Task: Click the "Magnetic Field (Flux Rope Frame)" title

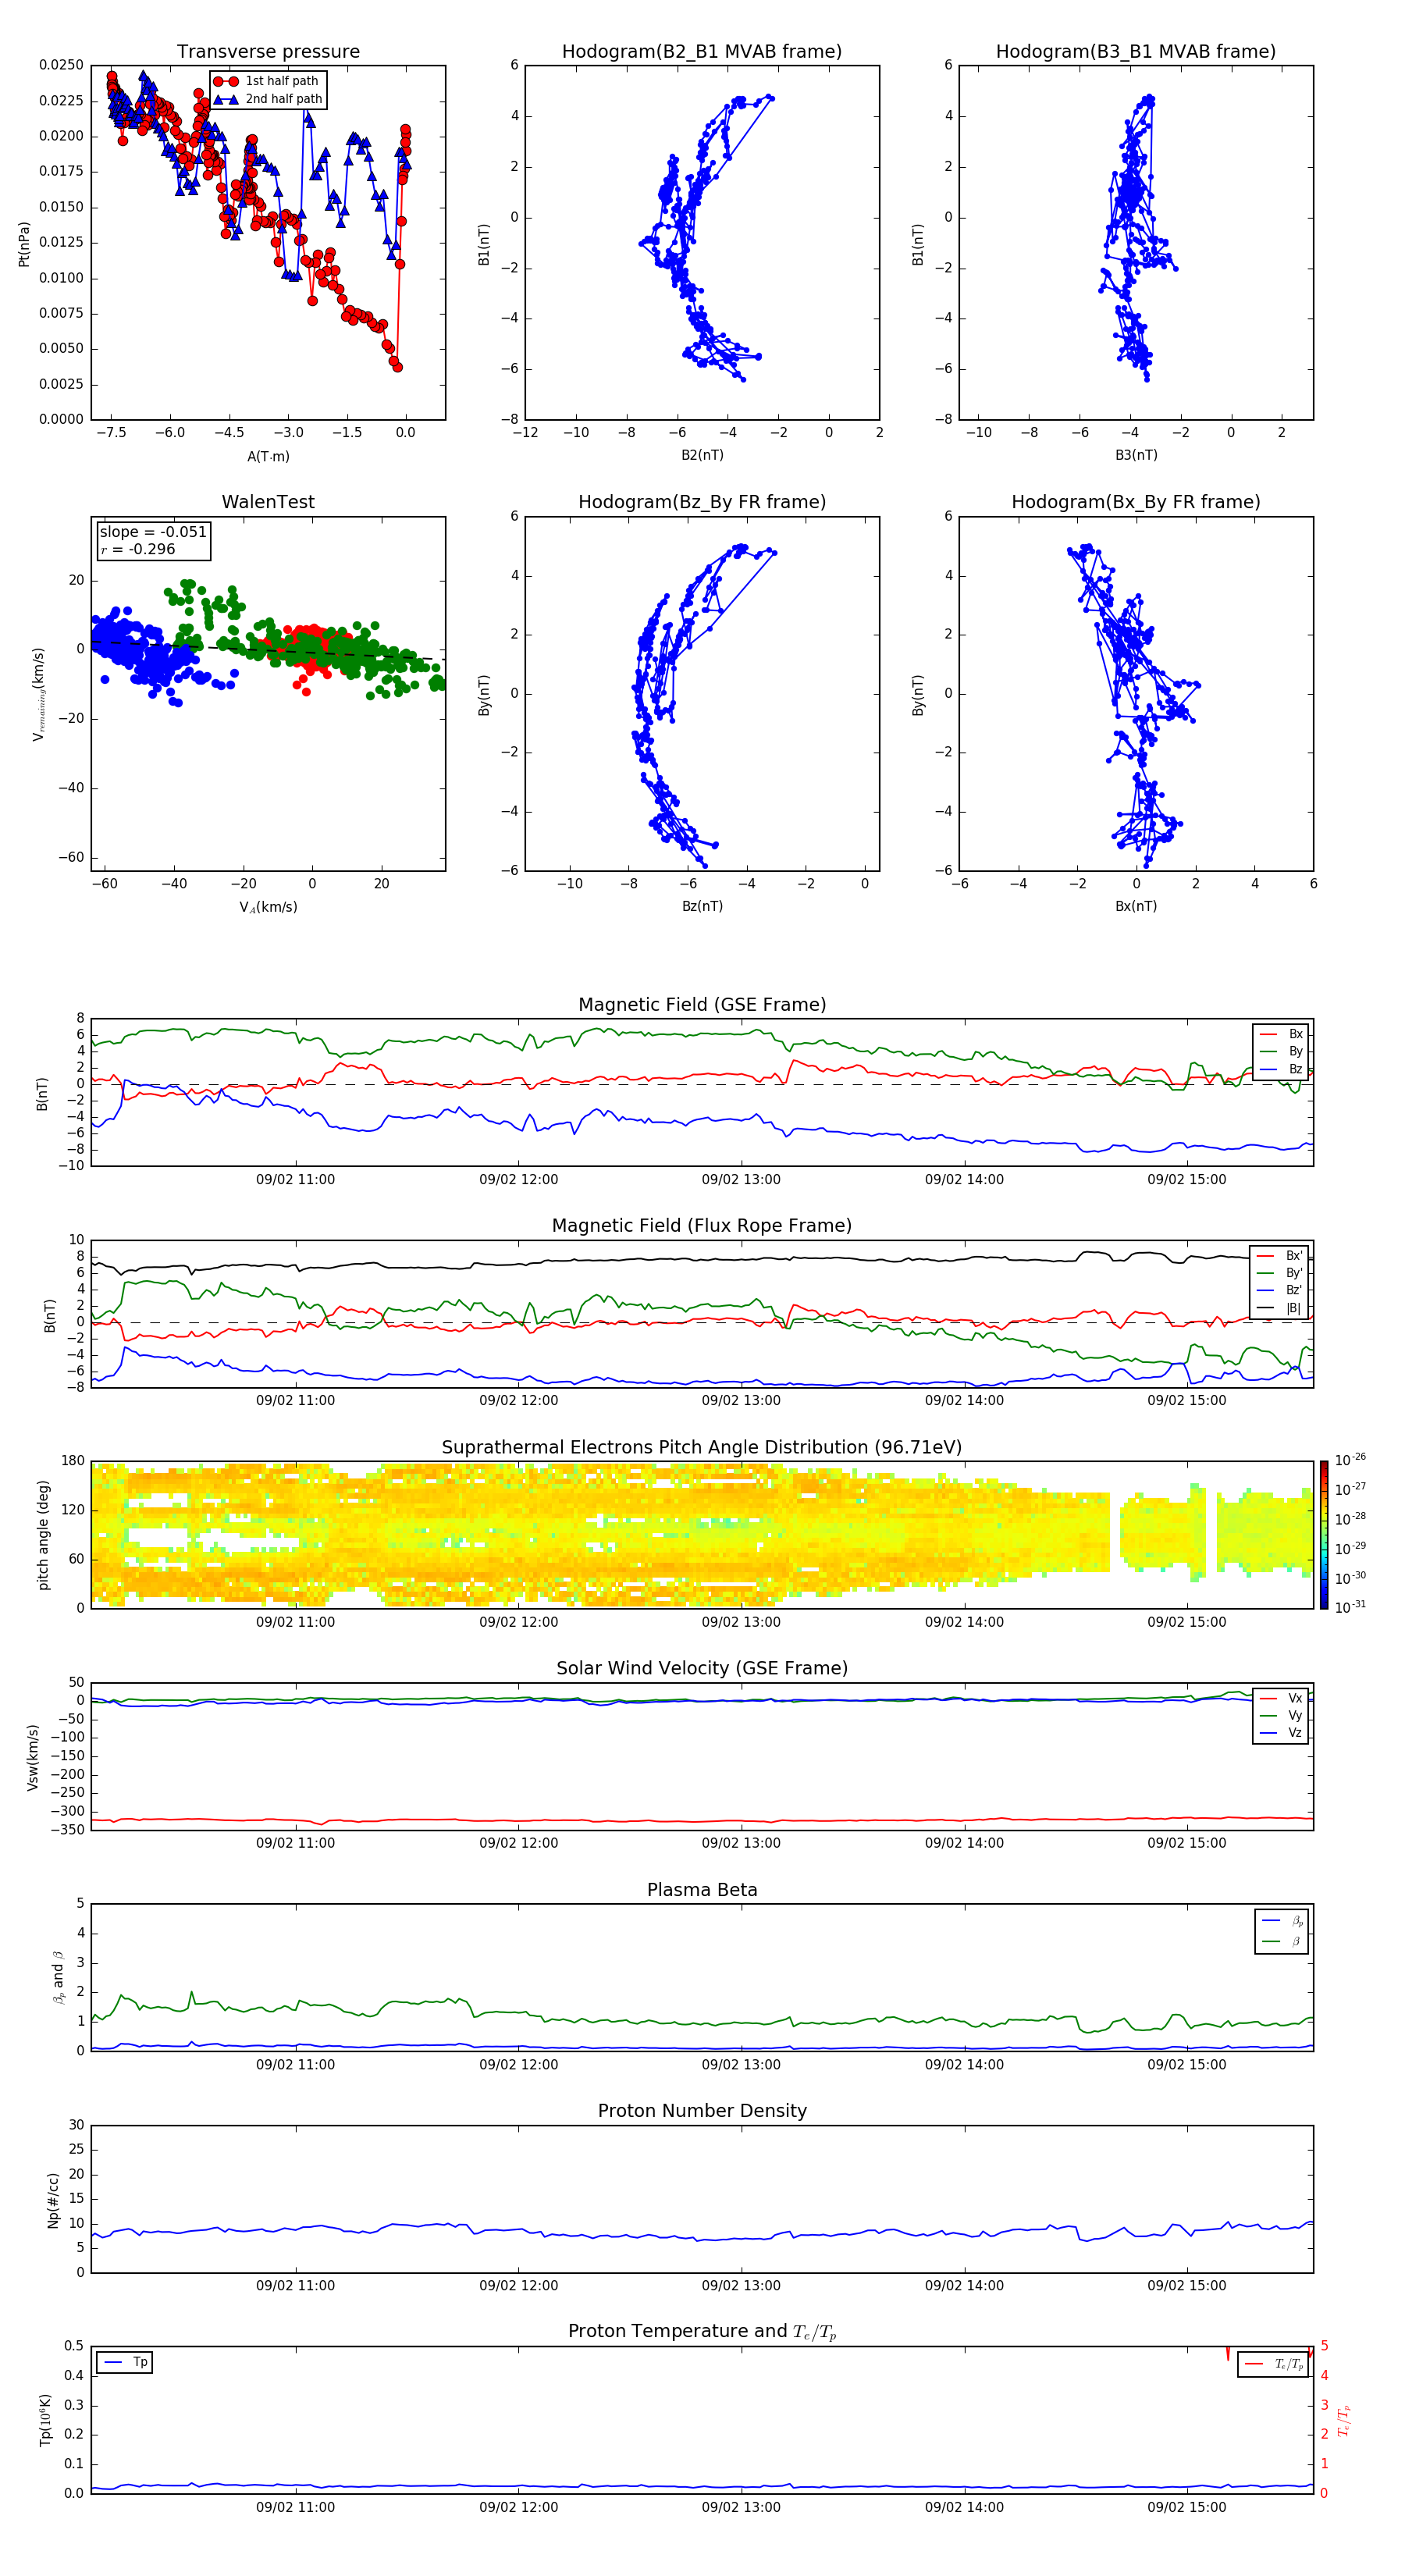Action: [702, 1226]
